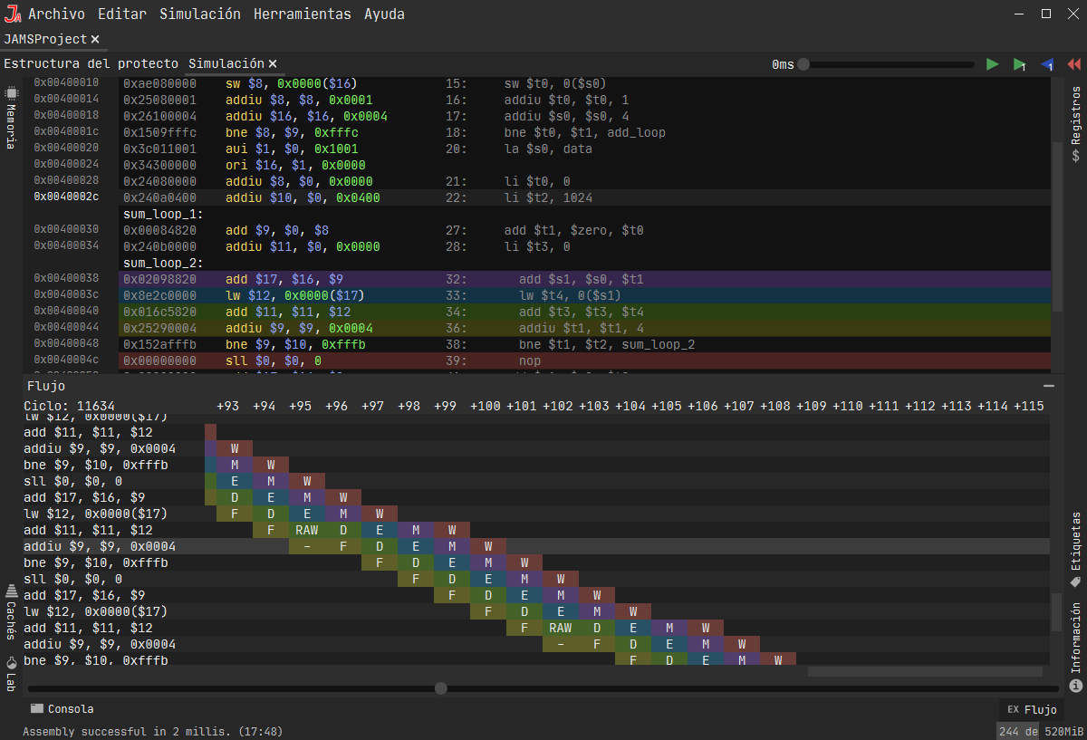This screenshot has width=1087, height=740.
Task: Open the Herramientas menu
Action: click(x=302, y=14)
